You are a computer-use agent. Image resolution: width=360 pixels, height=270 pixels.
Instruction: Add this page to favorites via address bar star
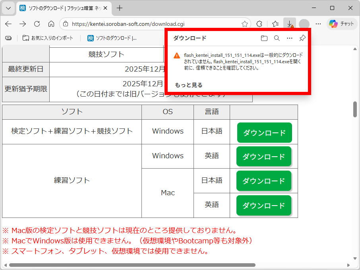click(245, 24)
